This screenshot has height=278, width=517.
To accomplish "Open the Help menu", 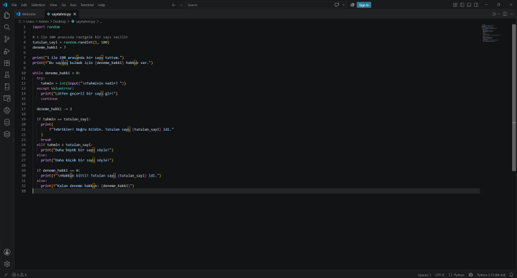I will click(x=101, y=5).
